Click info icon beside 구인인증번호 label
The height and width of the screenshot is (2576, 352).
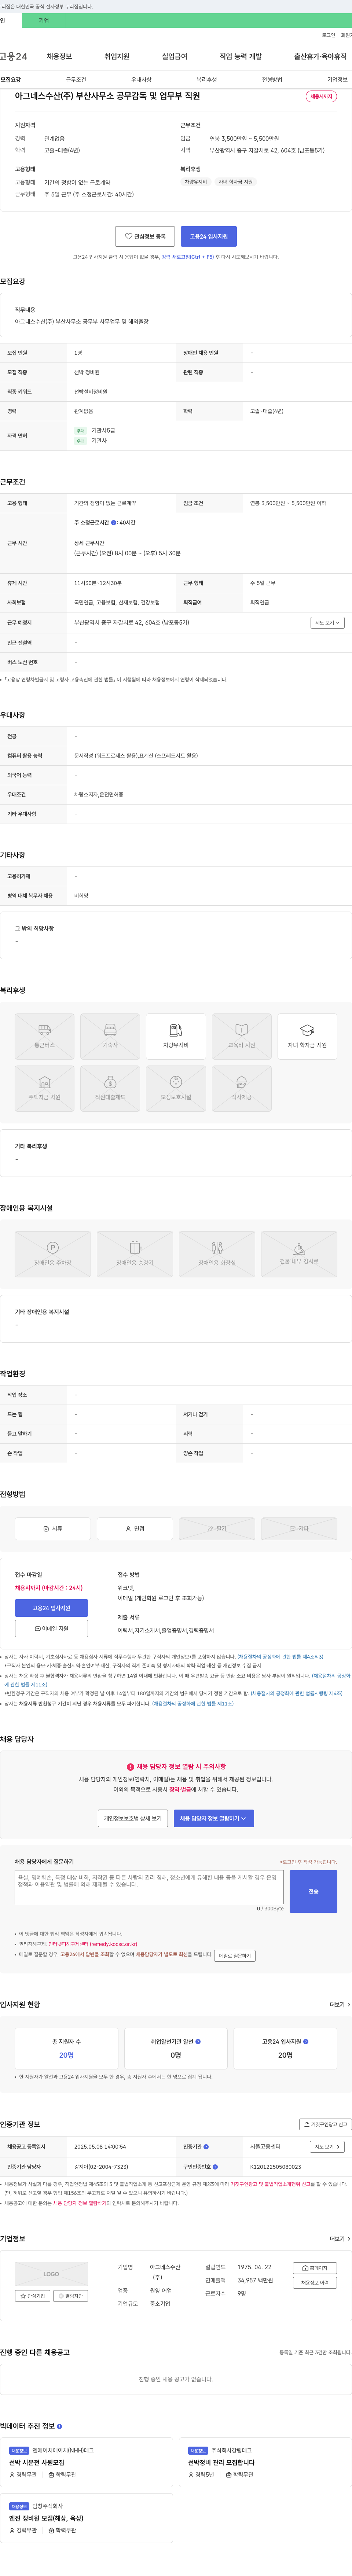(214, 2167)
